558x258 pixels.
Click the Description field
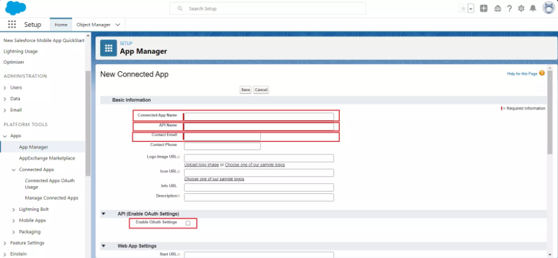point(259,198)
